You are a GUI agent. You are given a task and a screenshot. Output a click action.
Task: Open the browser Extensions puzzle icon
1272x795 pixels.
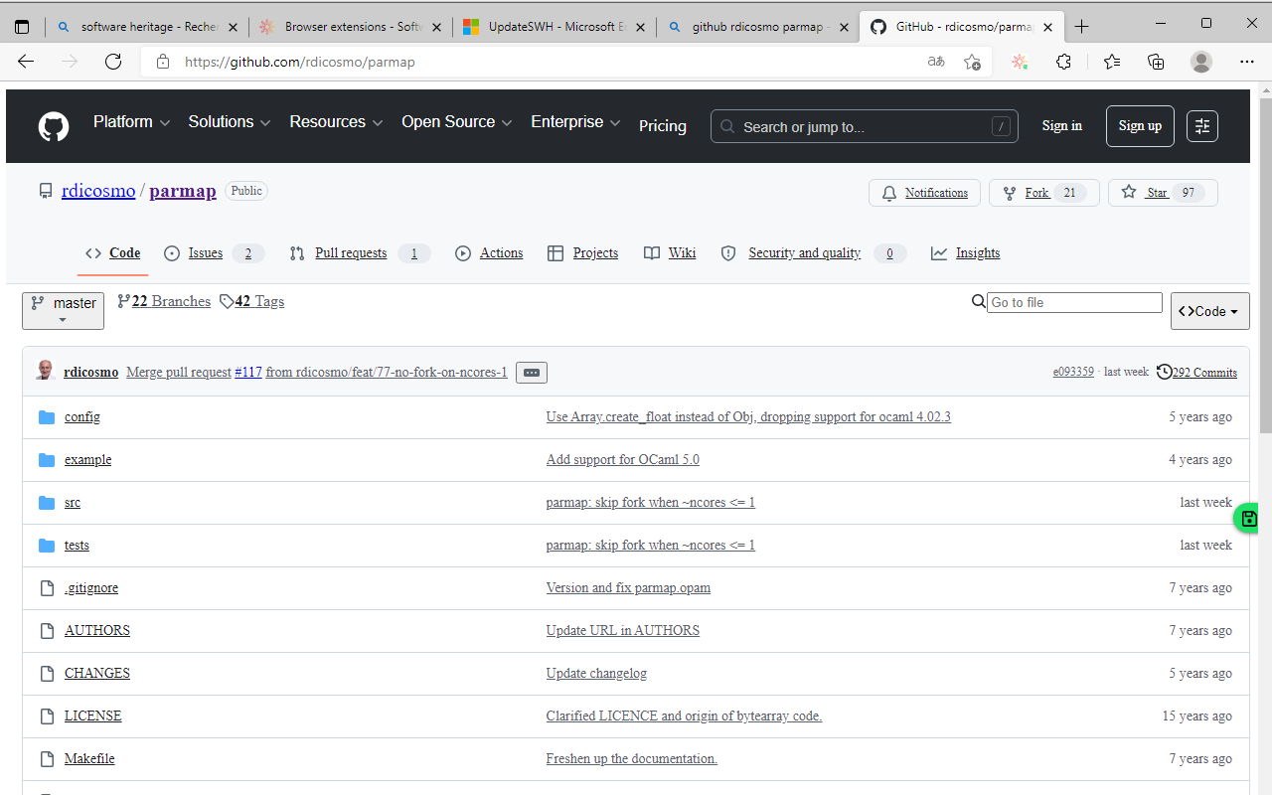1063,62
